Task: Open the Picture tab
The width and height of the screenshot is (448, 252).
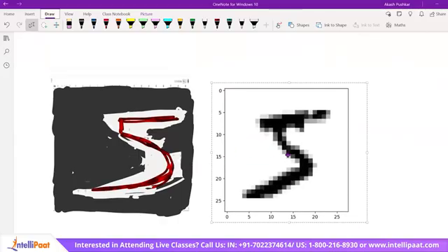Action: (146, 14)
